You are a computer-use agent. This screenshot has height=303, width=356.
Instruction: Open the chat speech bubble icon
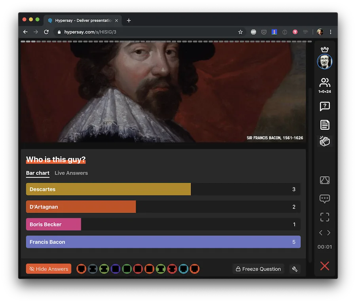pos(325,199)
